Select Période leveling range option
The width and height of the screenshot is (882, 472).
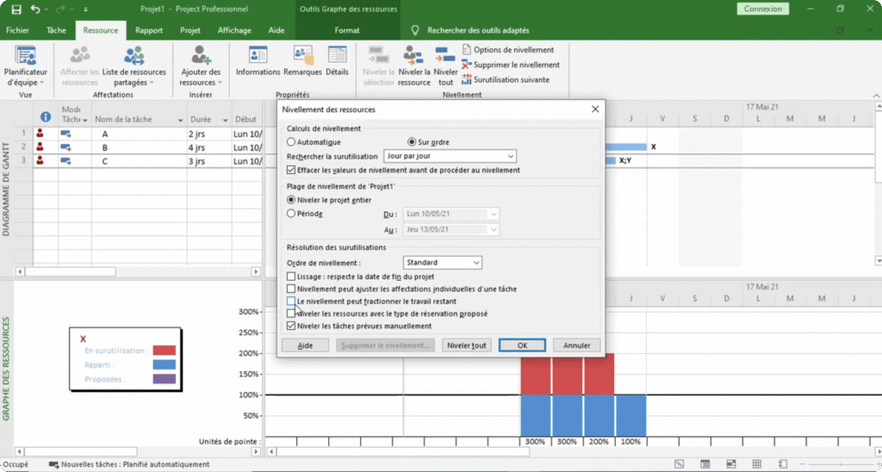[x=291, y=214]
